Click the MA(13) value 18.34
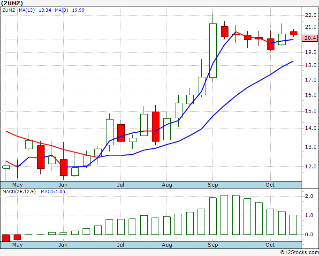This screenshot has height=256, width=319. pyautogui.click(x=45, y=10)
